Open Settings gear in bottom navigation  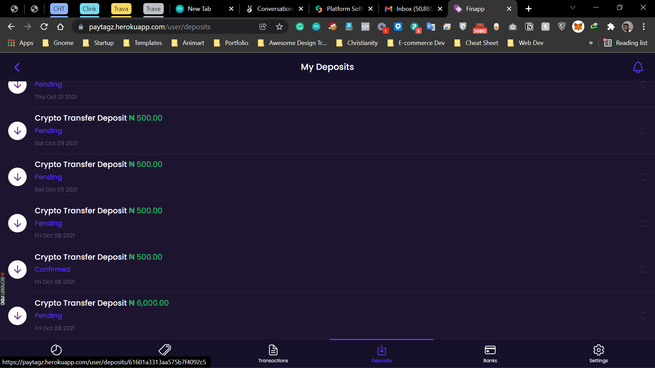(x=599, y=354)
